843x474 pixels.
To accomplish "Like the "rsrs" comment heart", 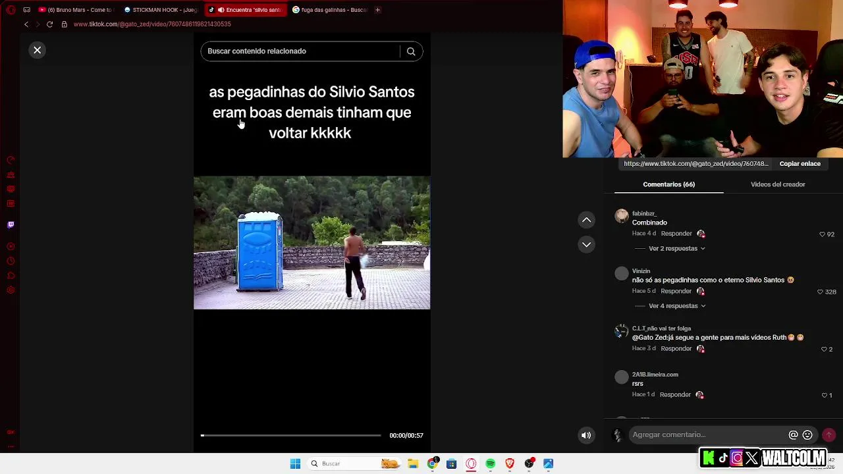I will tap(824, 395).
